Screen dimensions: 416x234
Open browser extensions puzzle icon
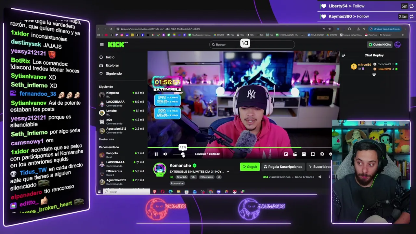(x=349, y=29)
